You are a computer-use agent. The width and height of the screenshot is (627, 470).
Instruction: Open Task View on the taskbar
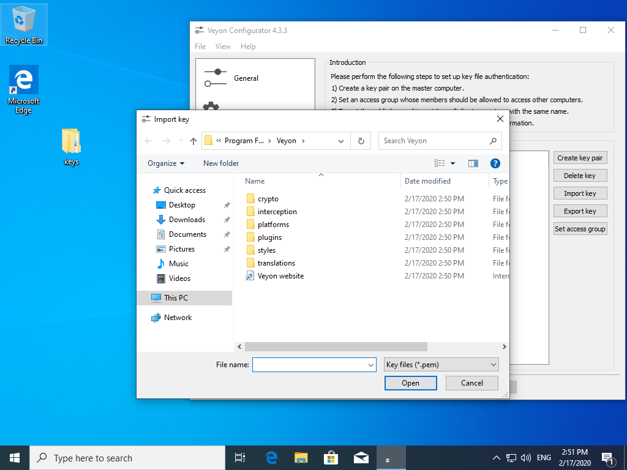pos(240,458)
